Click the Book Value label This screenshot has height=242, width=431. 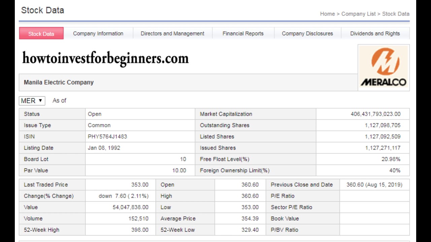285,218
